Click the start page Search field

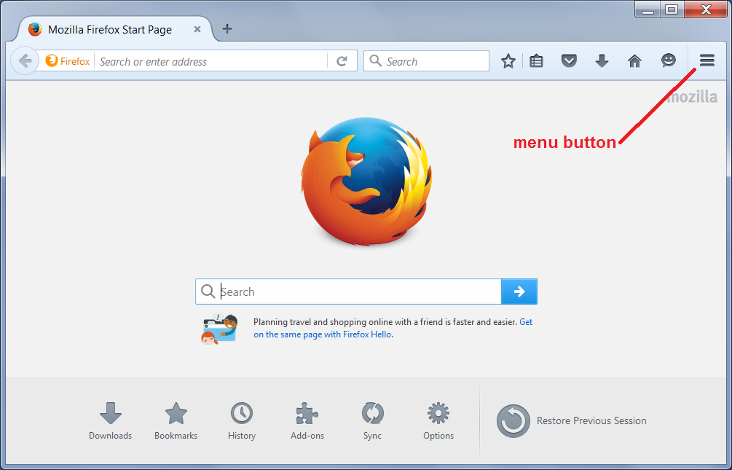(x=348, y=291)
